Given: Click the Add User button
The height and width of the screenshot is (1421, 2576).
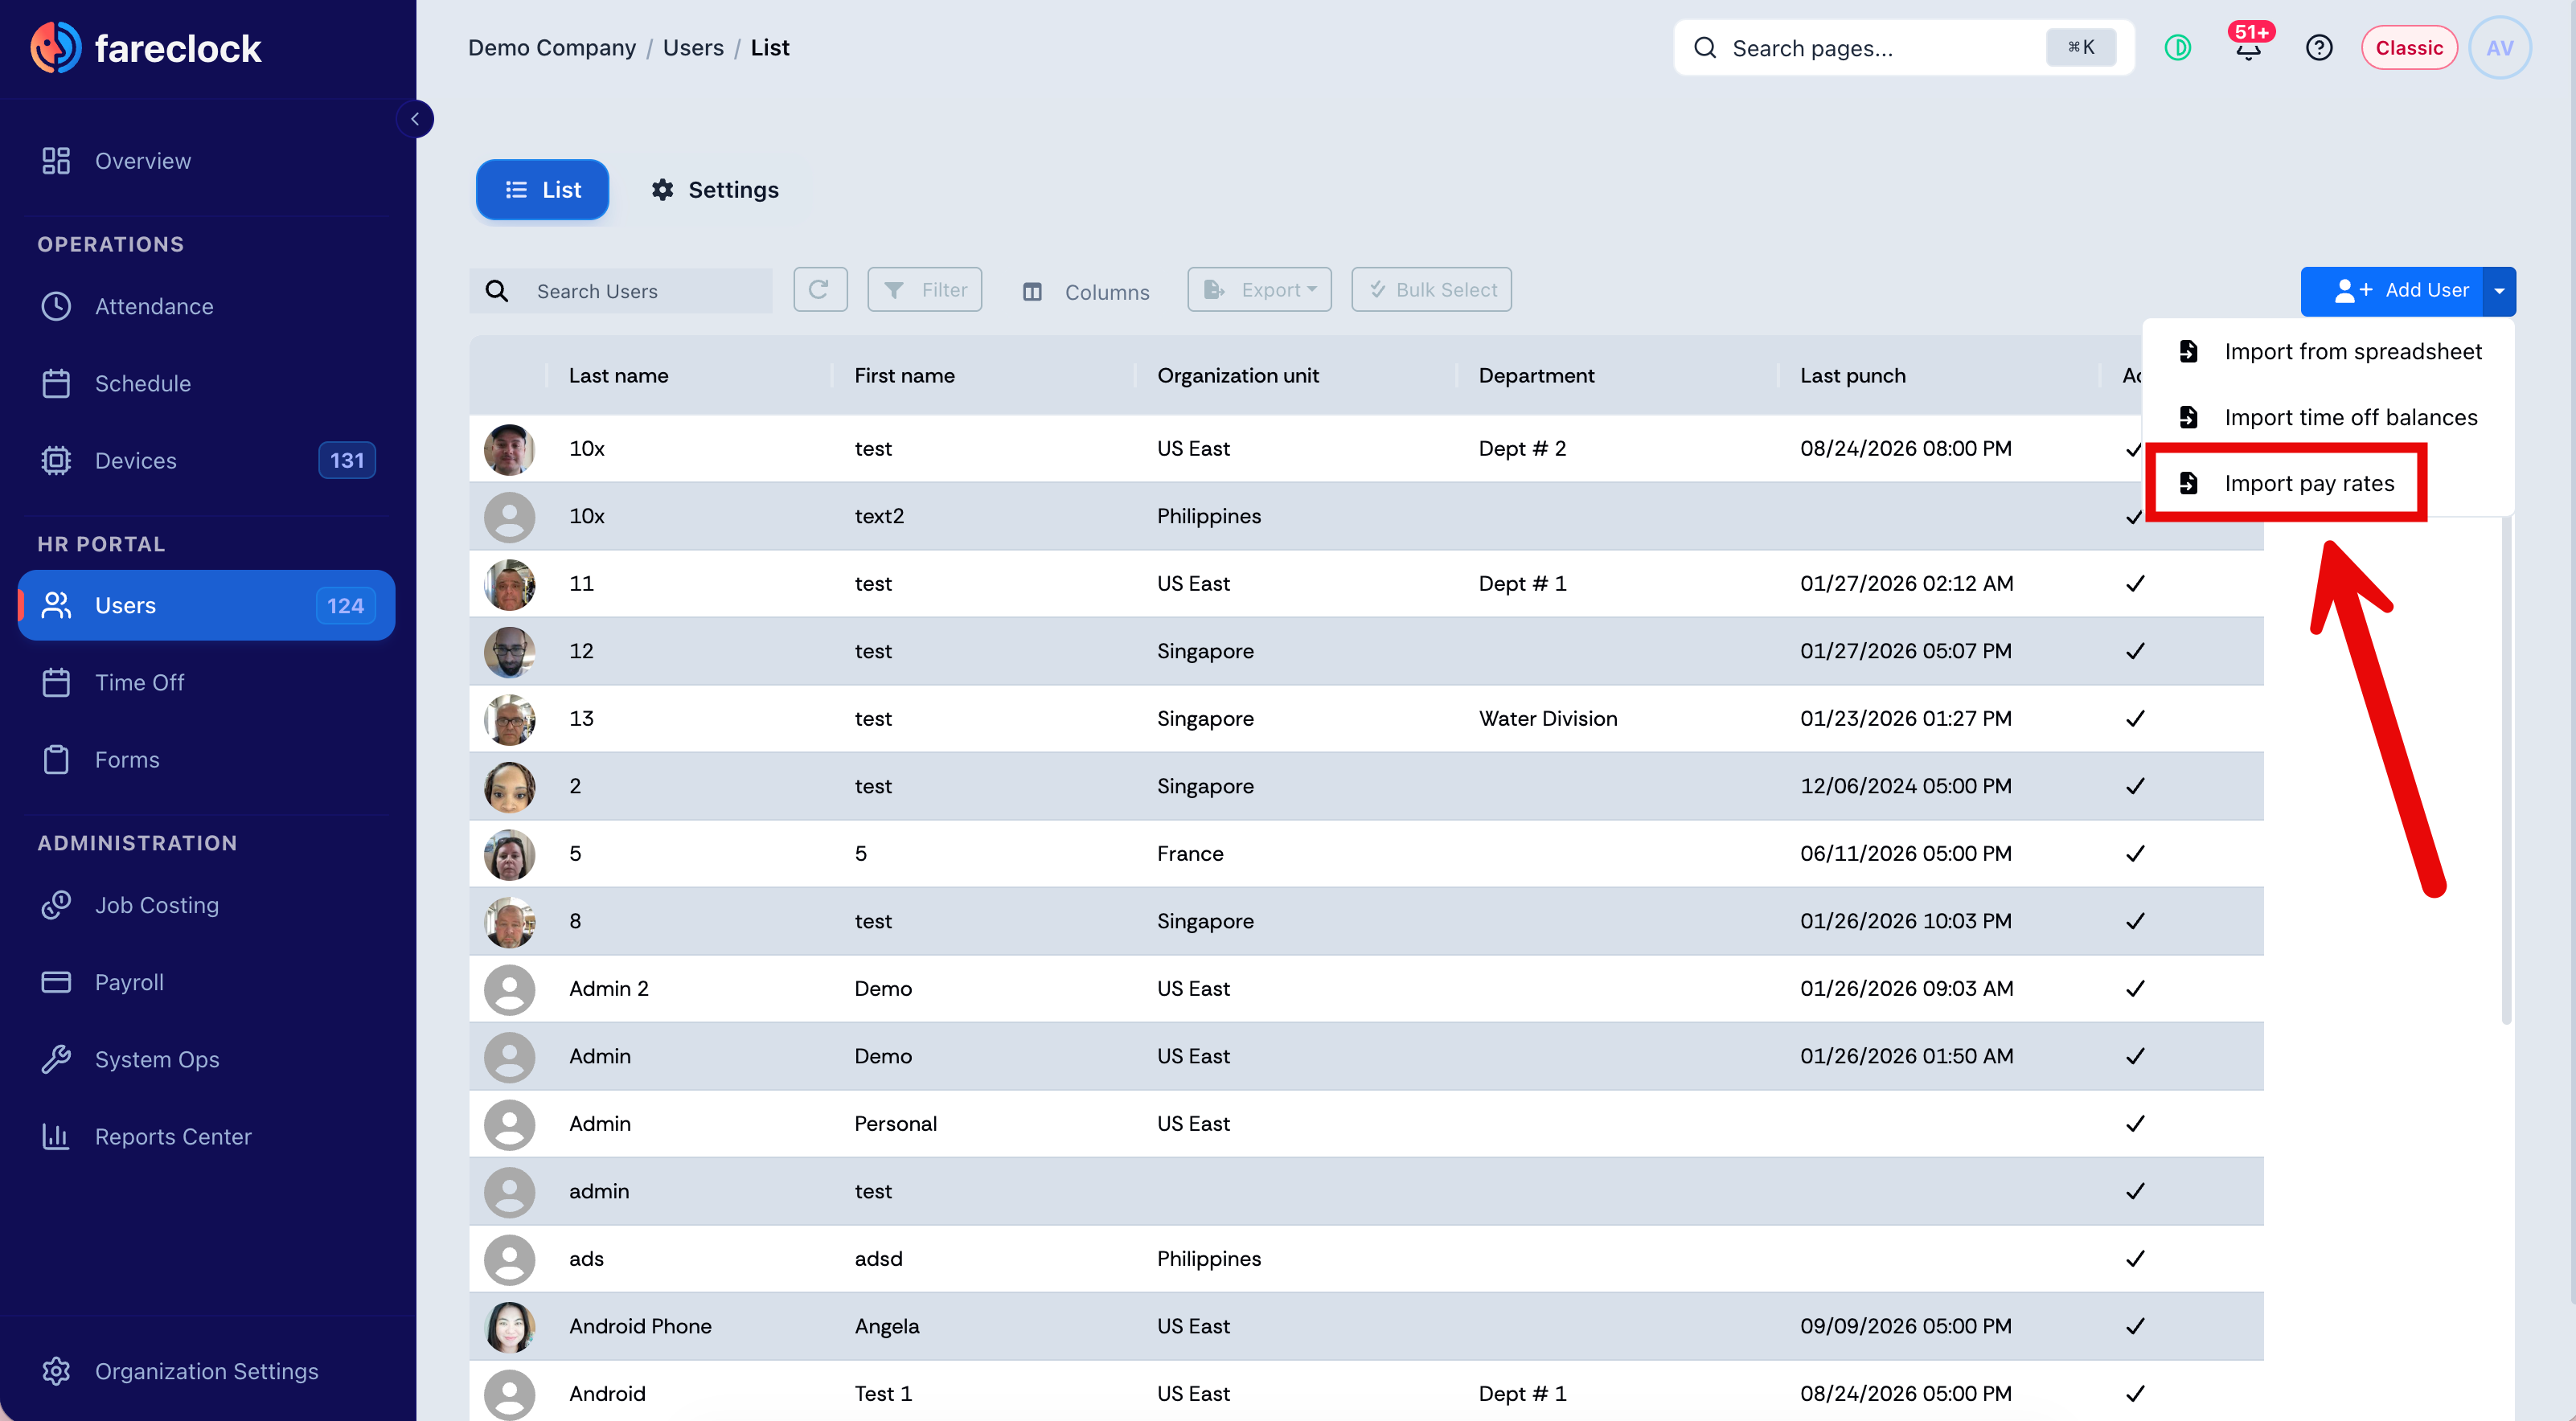Looking at the screenshot, I should [x=2392, y=291].
